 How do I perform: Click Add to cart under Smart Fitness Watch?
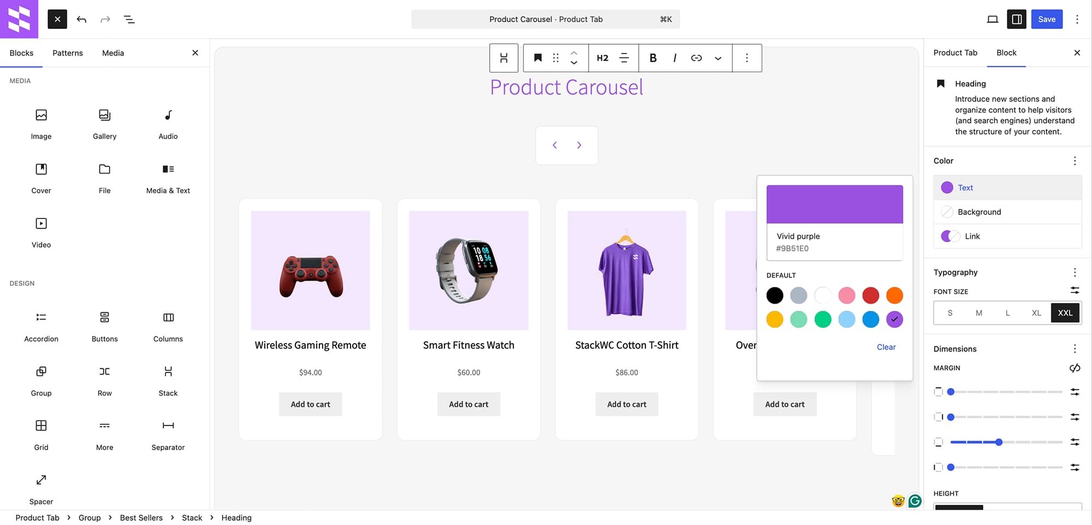[x=468, y=404]
